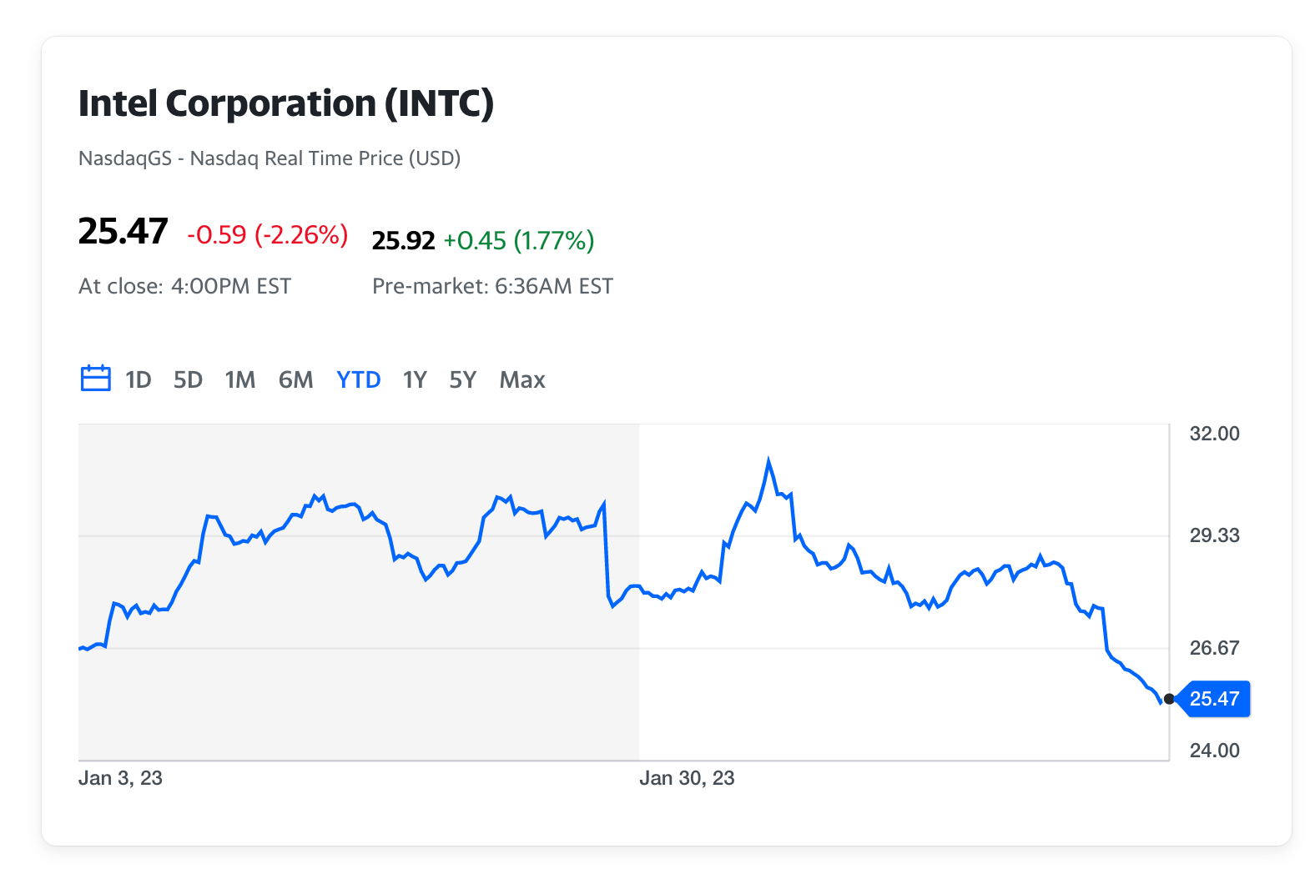Image resolution: width=1315 pixels, height=874 pixels.
Task: Click the NasdaqGS Real Time Price subtitle
Action: (x=269, y=158)
